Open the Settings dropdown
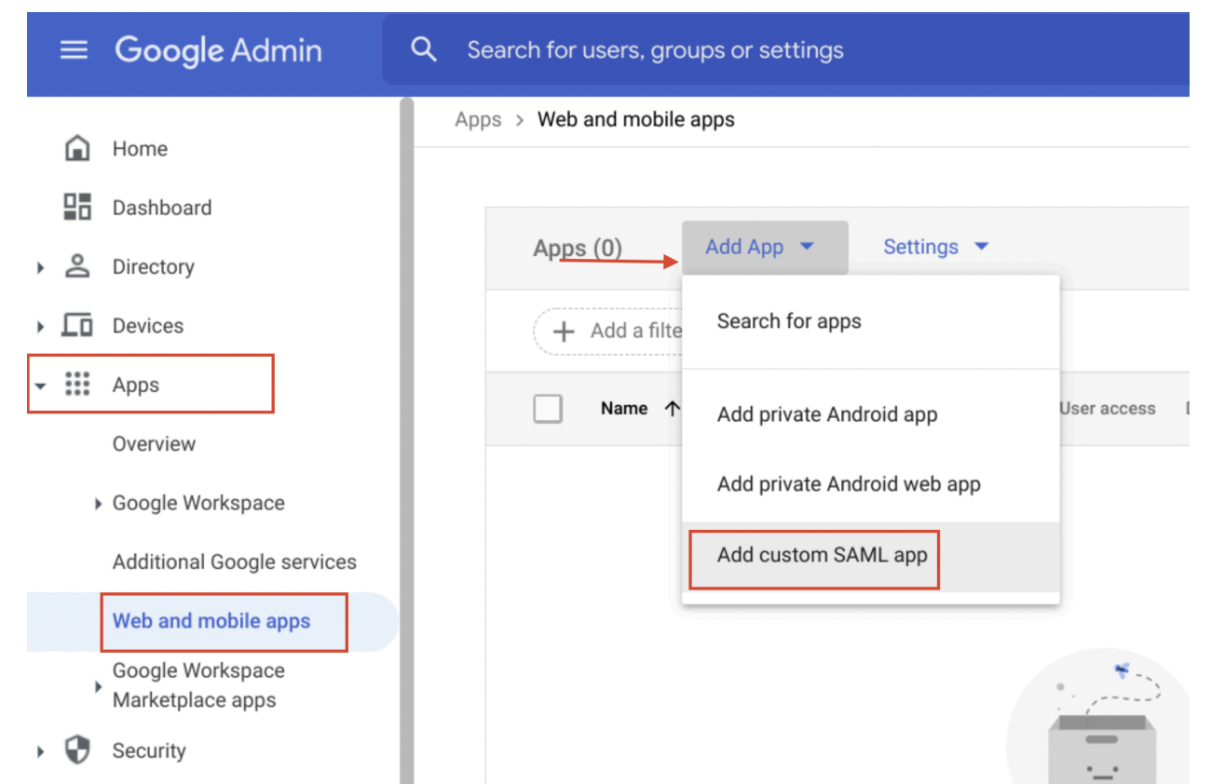Screen dimensions: 1211x784 (935, 248)
